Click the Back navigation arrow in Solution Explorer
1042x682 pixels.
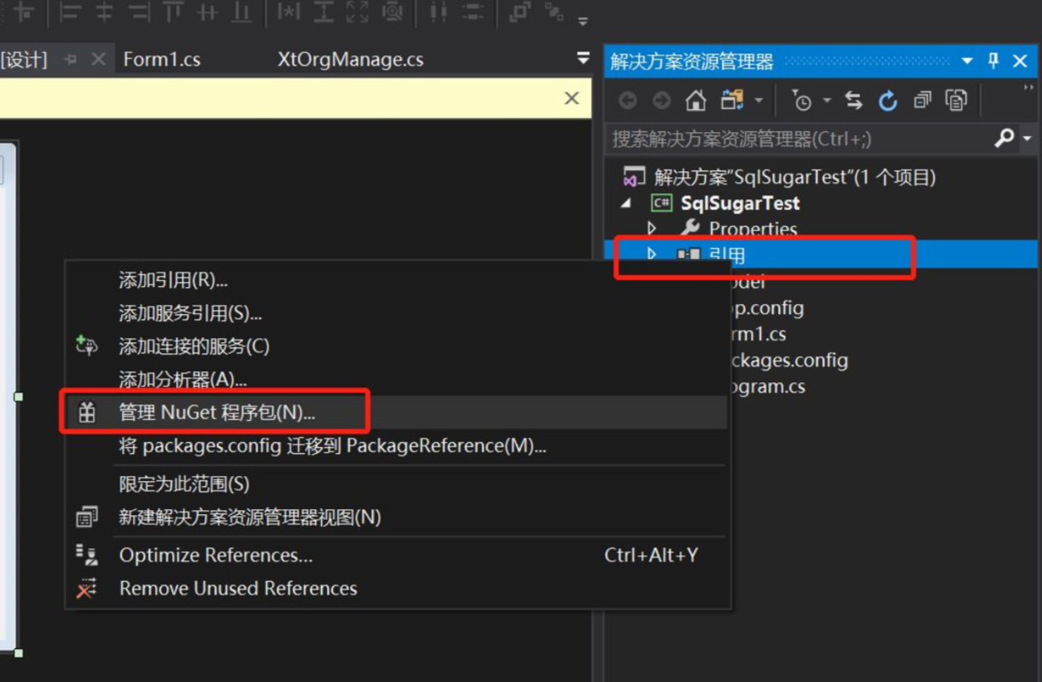click(x=627, y=100)
